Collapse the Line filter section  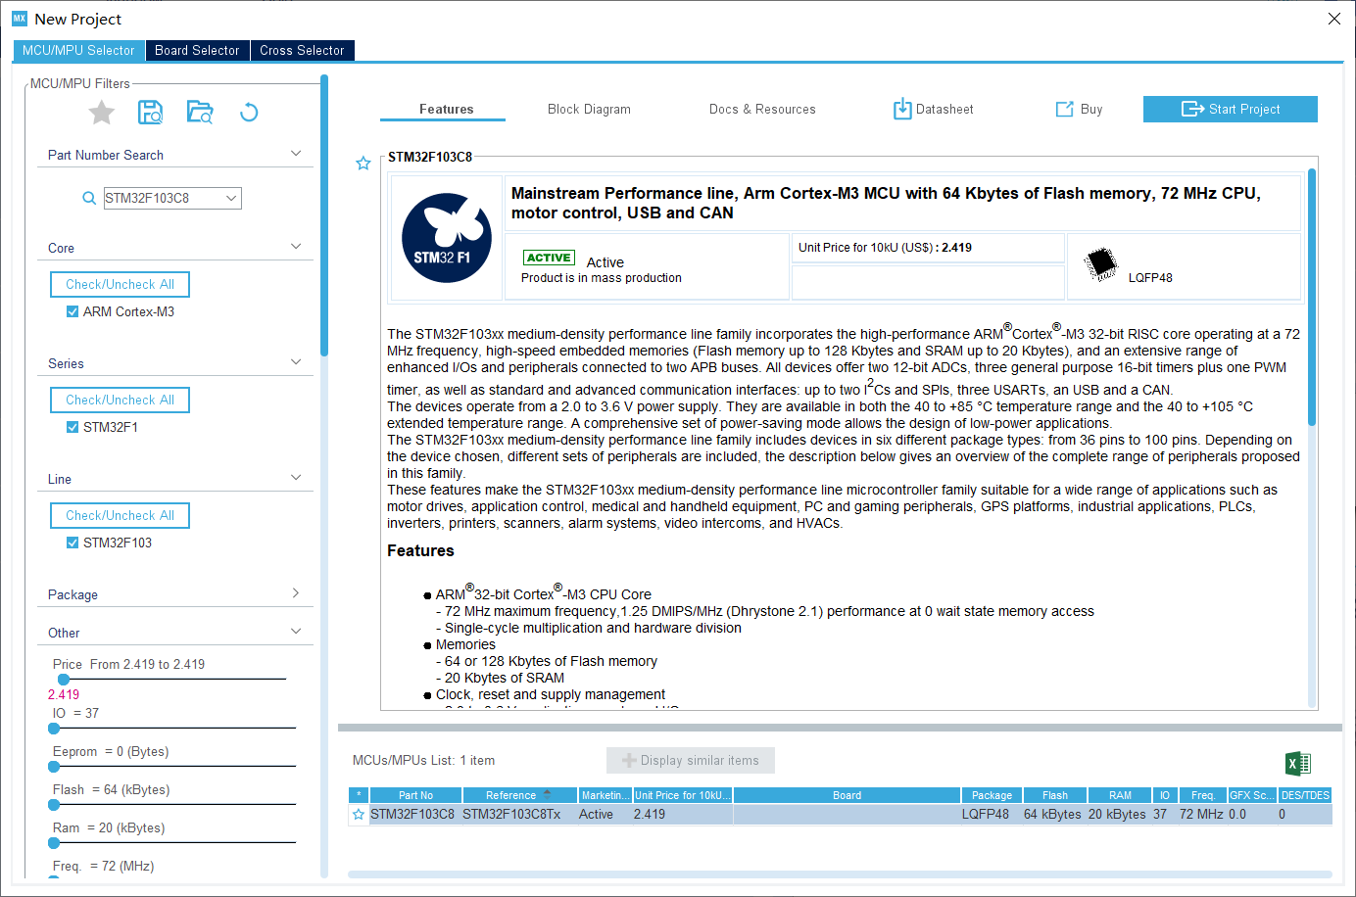[x=296, y=479]
